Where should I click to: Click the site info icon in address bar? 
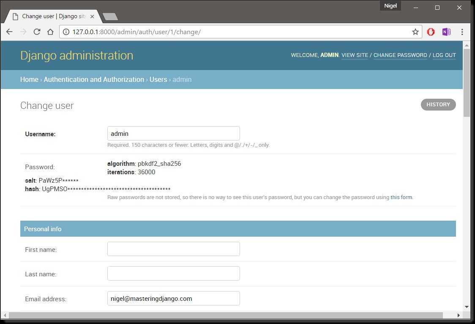click(66, 32)
